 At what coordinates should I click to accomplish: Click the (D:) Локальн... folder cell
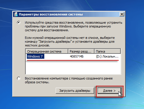tap(107, 56)
